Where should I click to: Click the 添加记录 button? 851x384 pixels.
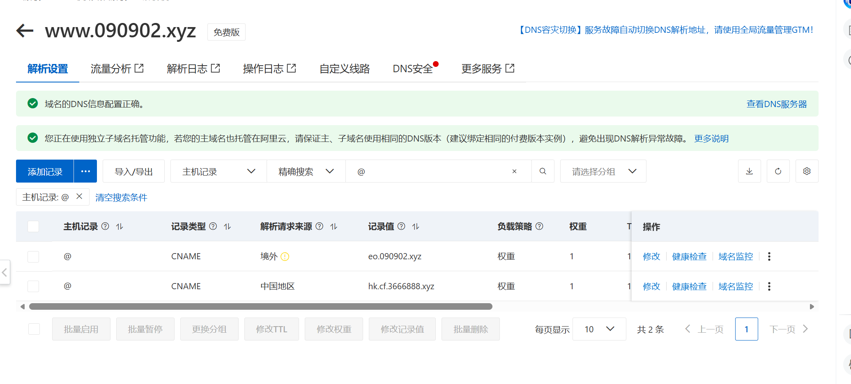point(45,171)
